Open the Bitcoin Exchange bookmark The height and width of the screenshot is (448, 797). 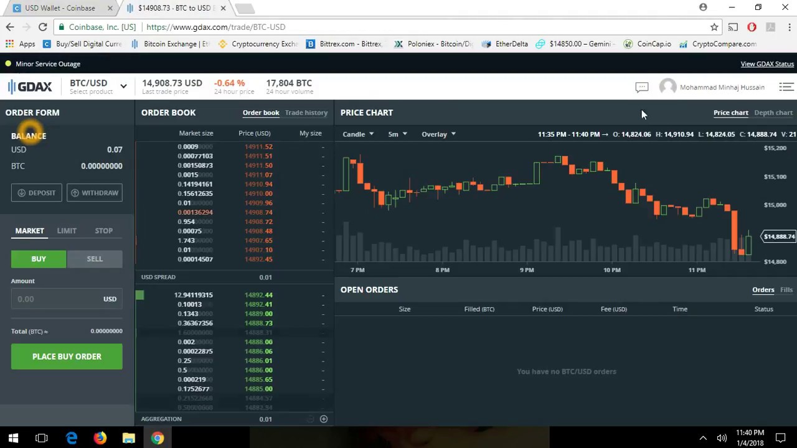(x=171, y=44)
